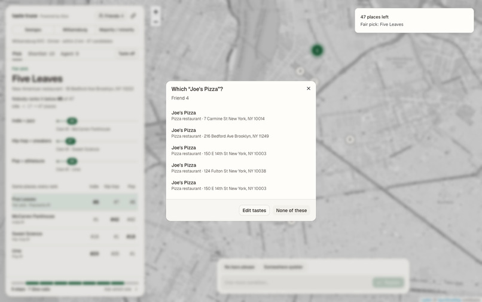482x302 pixels.
Task: Zoom out on the map
Action: tap(156, 22)
